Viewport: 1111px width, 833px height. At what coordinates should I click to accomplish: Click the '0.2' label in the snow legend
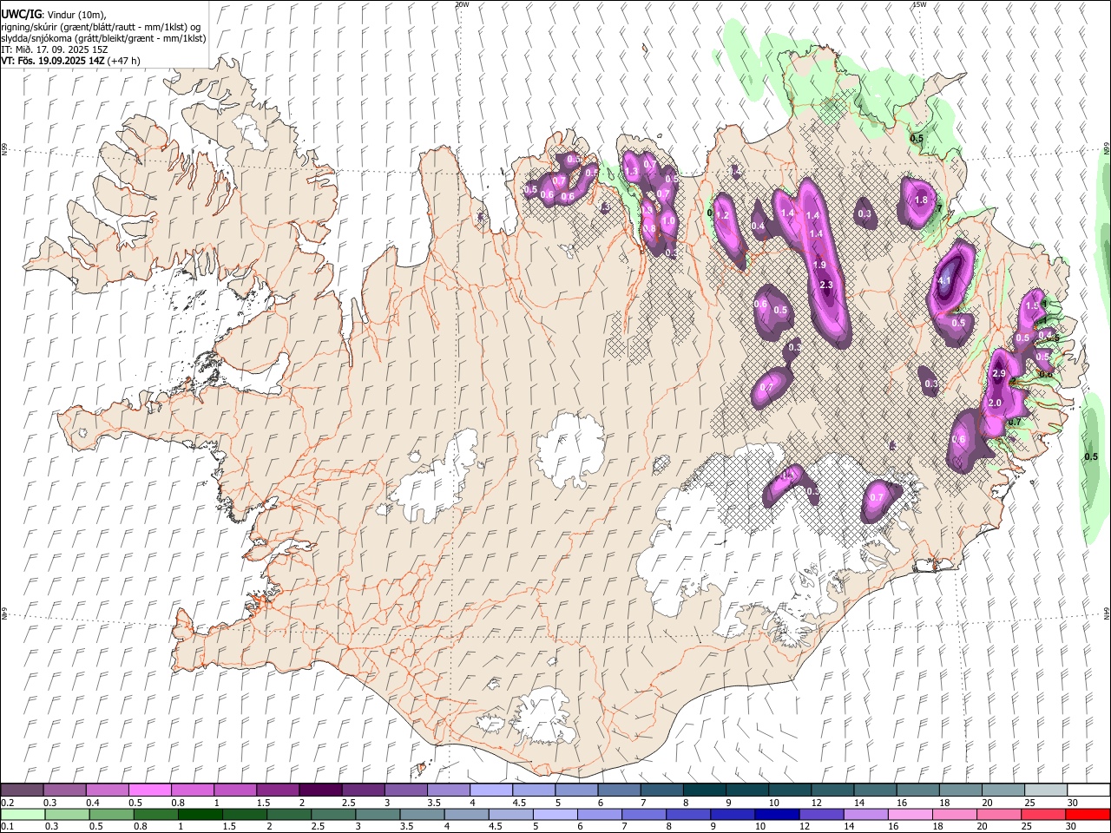pos(7,803)
